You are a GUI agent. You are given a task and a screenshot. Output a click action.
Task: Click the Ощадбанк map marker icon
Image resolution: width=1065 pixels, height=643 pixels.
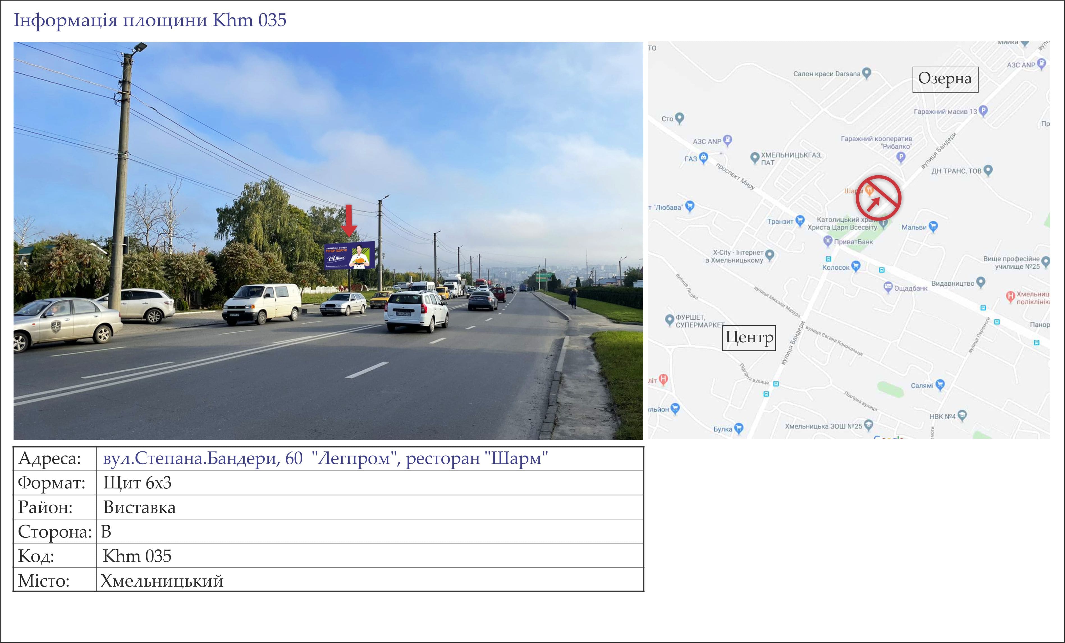pos(888,287)
